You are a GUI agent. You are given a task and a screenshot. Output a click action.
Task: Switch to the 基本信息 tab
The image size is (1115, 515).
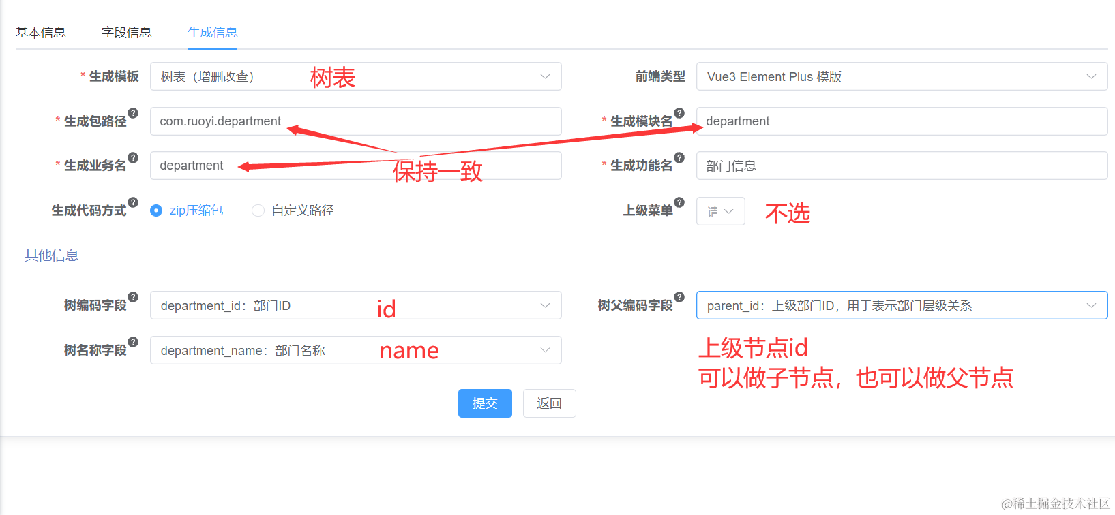pyautogui.click(x=41, y=32)
